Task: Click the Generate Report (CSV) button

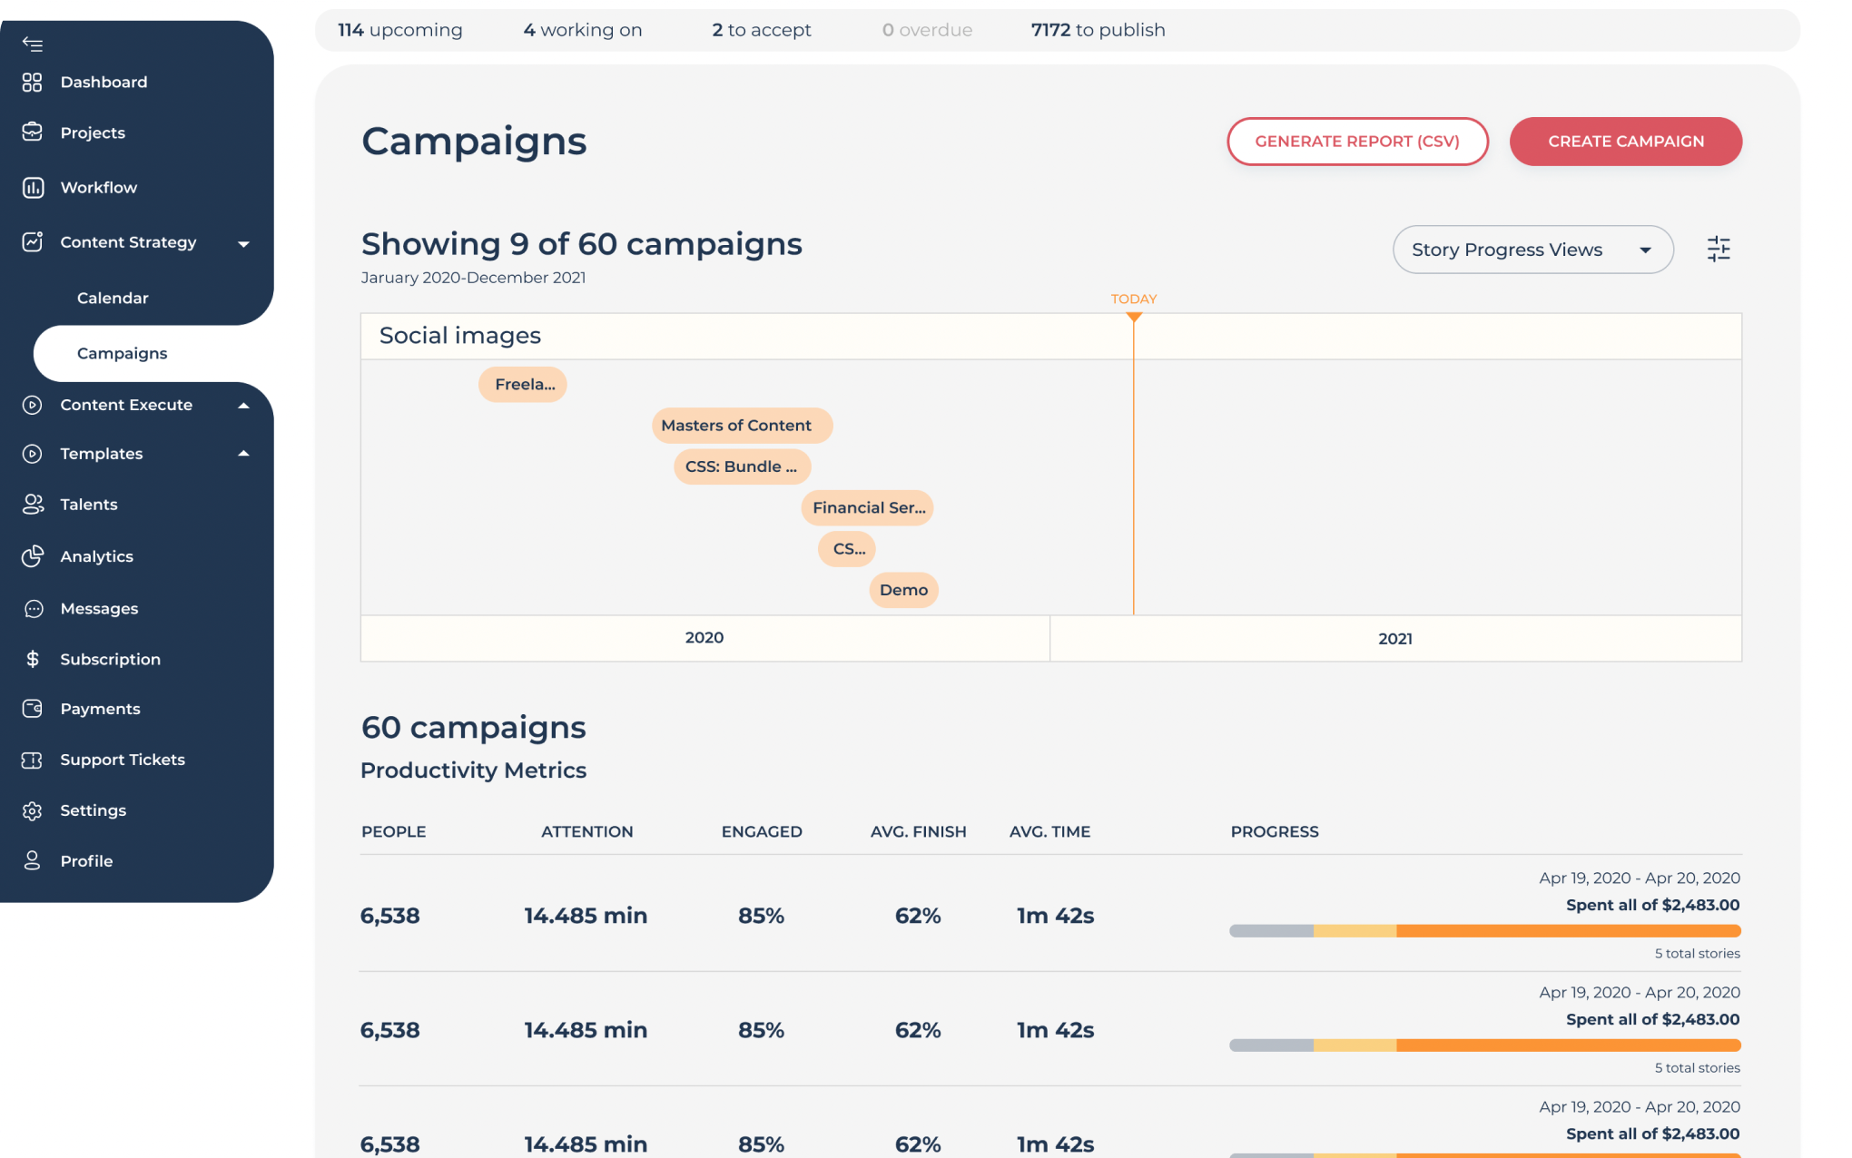Action: point(1357,142)
